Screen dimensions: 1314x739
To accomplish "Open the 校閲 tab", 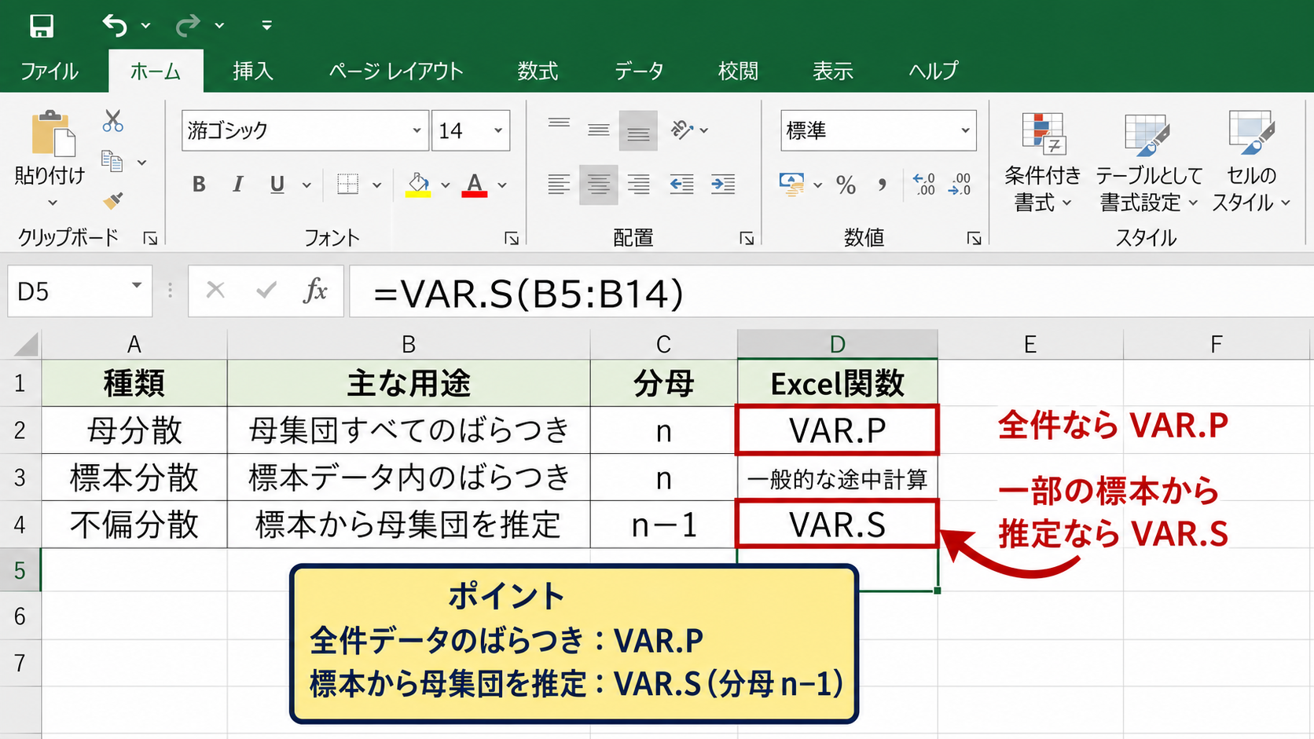I will click(x=738, y=71).
